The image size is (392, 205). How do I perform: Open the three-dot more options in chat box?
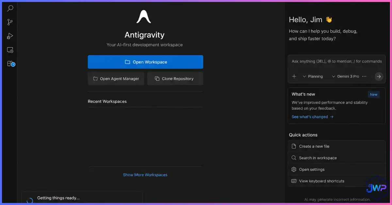click(x=364, y=76)
